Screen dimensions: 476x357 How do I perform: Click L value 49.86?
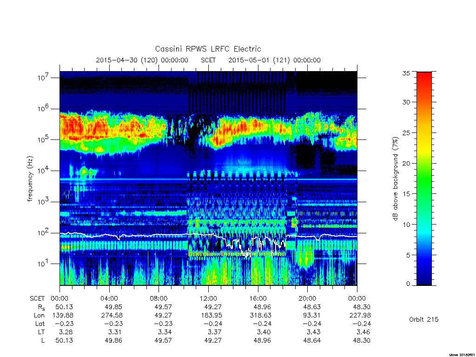[113, 341]
